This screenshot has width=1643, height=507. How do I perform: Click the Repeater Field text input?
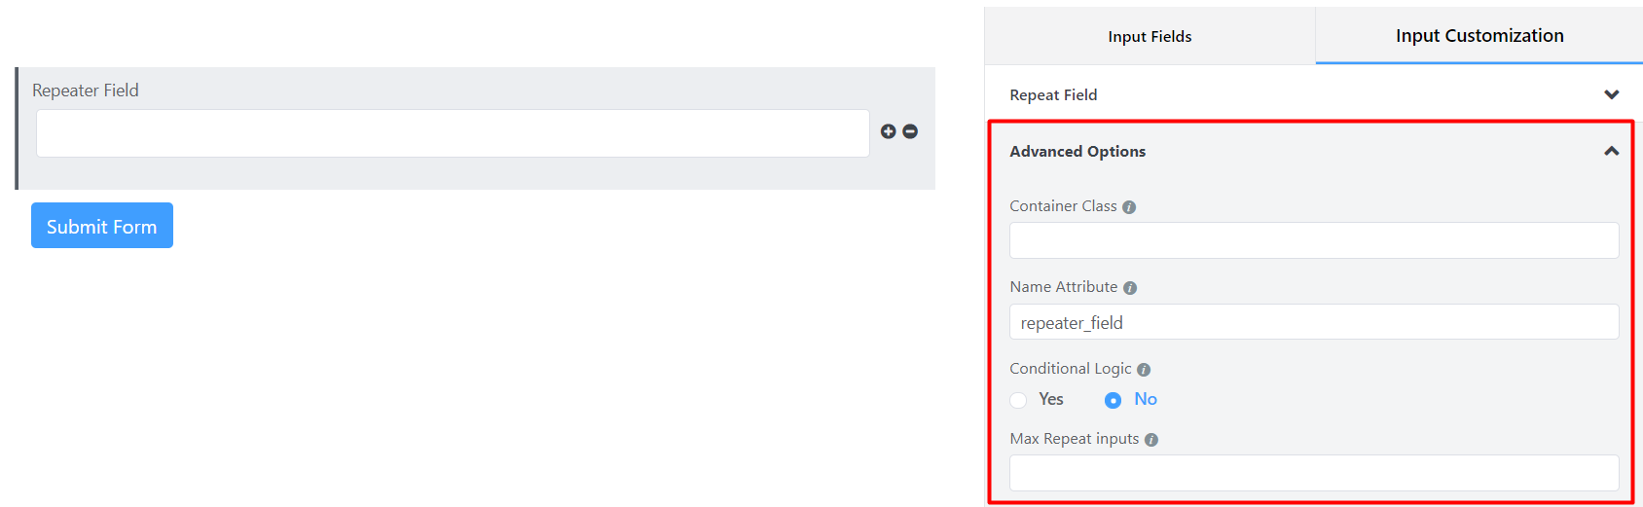pos(453,133)
